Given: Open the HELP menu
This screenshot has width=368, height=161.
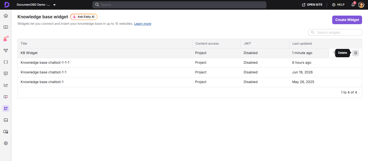Looking at the screenshot, I should coord(338,5).
